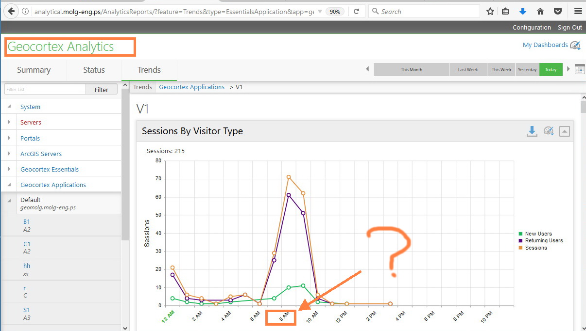Select the r application item
This screenshot has height=331, width=586.
pos(61,292)
